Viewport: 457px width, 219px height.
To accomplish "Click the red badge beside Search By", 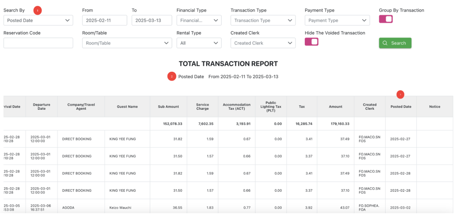I will 37,10.
